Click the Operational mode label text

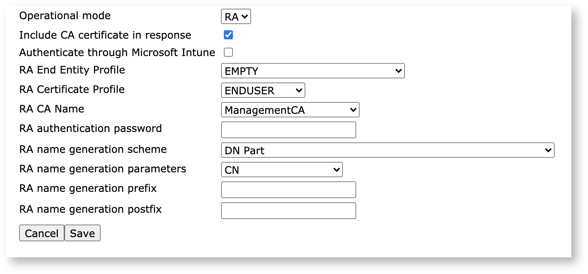click(65, 16)
